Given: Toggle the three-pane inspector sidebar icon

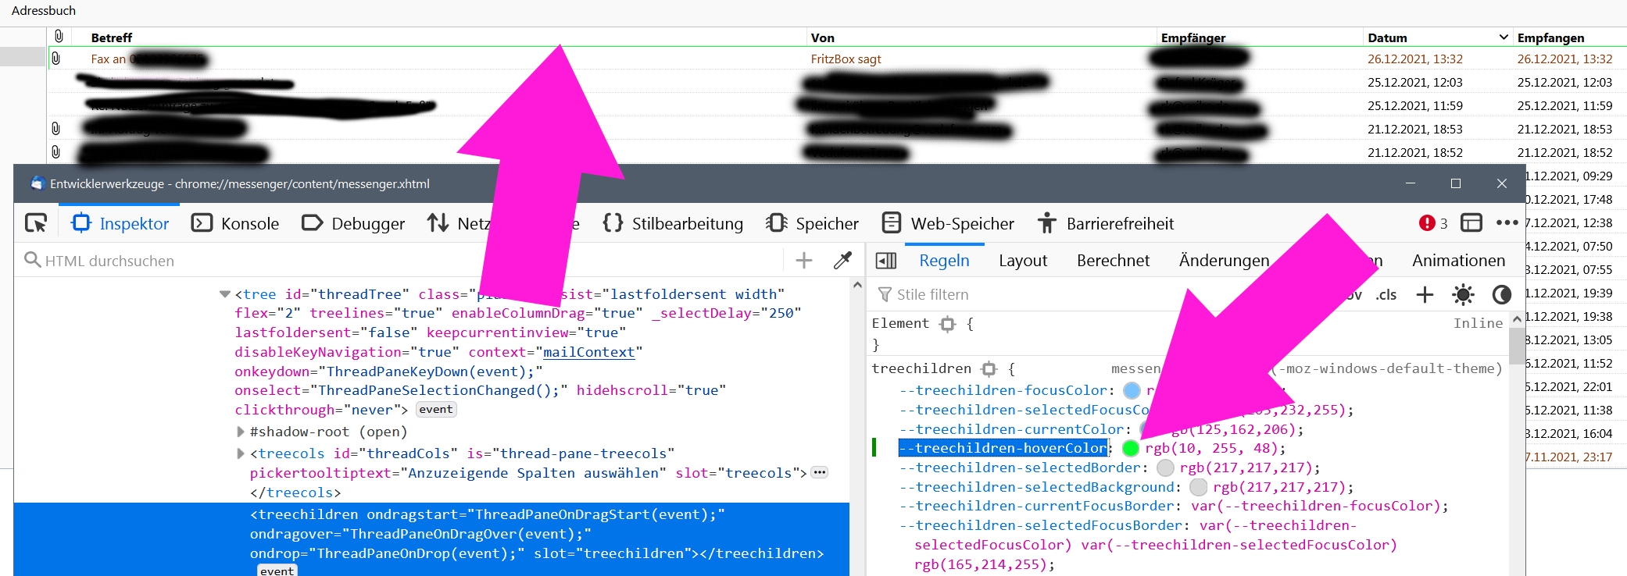Looking at the screenshot, I should (886, 261).
